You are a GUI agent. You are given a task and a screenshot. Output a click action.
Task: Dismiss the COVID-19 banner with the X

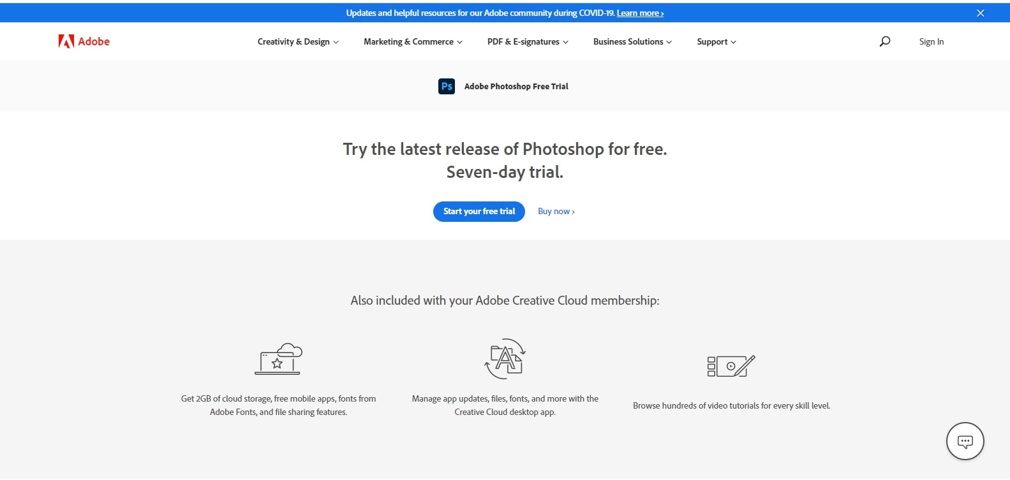coord(981,13)
